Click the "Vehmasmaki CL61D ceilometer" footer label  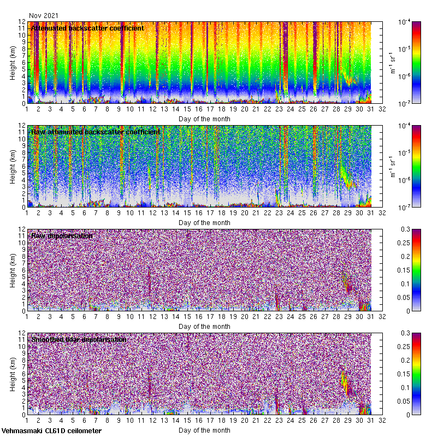tap(51, 431)
